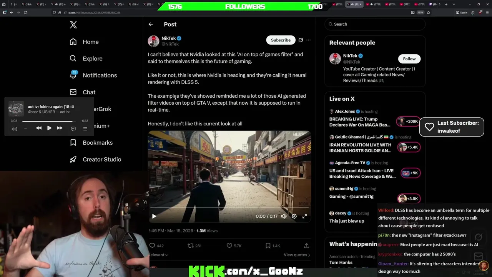Click the +5.4K listeners badge
This screenshot has width=492, height=277.
point(409,147)
